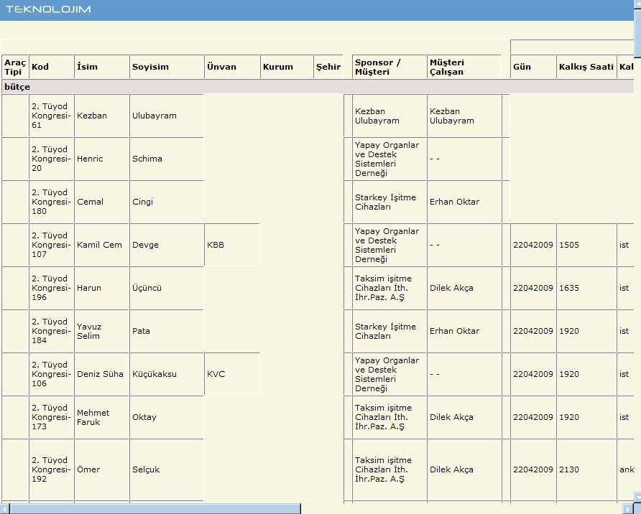Select the Soyisim column header
This screenshot has height=514, width=641.
coord(167,67)
